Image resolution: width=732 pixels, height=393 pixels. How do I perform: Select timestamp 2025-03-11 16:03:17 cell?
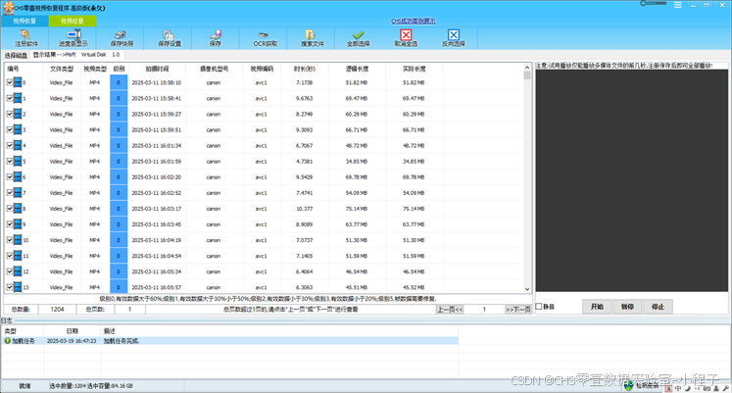(157, 209)
